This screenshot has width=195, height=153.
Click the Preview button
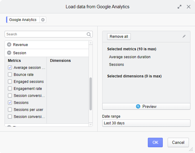pyautogui.click(x=146, y=106)
